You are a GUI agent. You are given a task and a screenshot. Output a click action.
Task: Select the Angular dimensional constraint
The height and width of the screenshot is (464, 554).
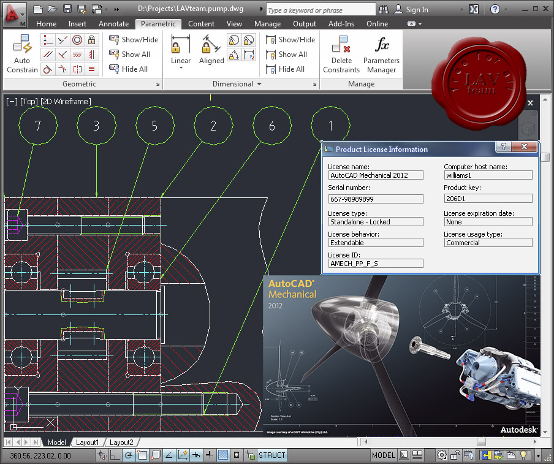click(x=233, y=55)
